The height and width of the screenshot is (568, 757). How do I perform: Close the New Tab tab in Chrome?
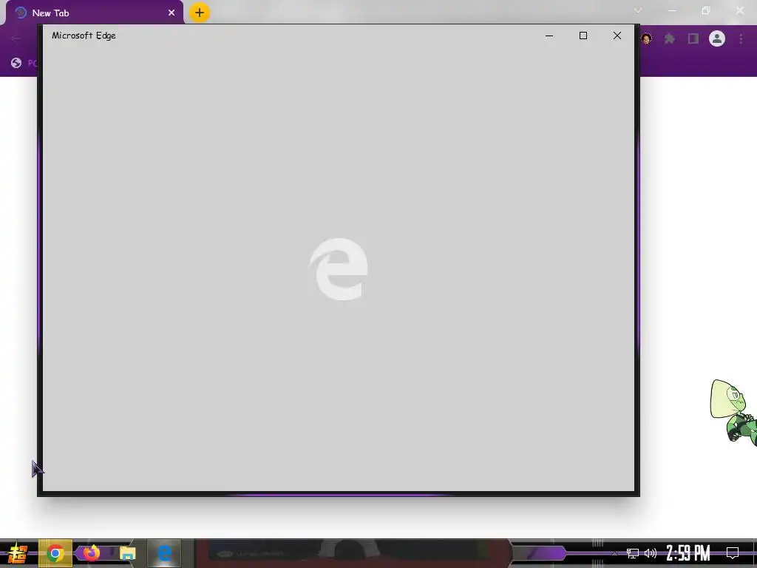tap(172, 13)
